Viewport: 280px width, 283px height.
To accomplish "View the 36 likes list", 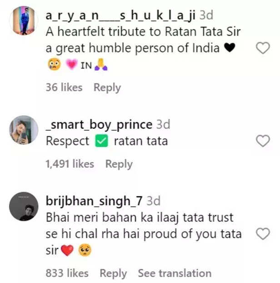I will [64, 88].
